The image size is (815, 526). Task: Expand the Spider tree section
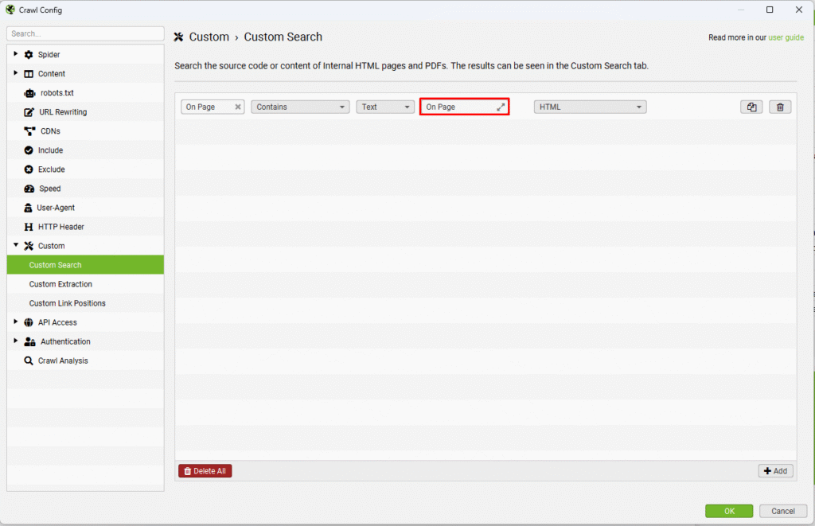(15, 54)
